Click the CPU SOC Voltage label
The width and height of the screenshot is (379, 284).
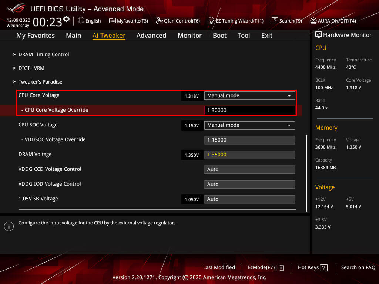click(38, 125)
